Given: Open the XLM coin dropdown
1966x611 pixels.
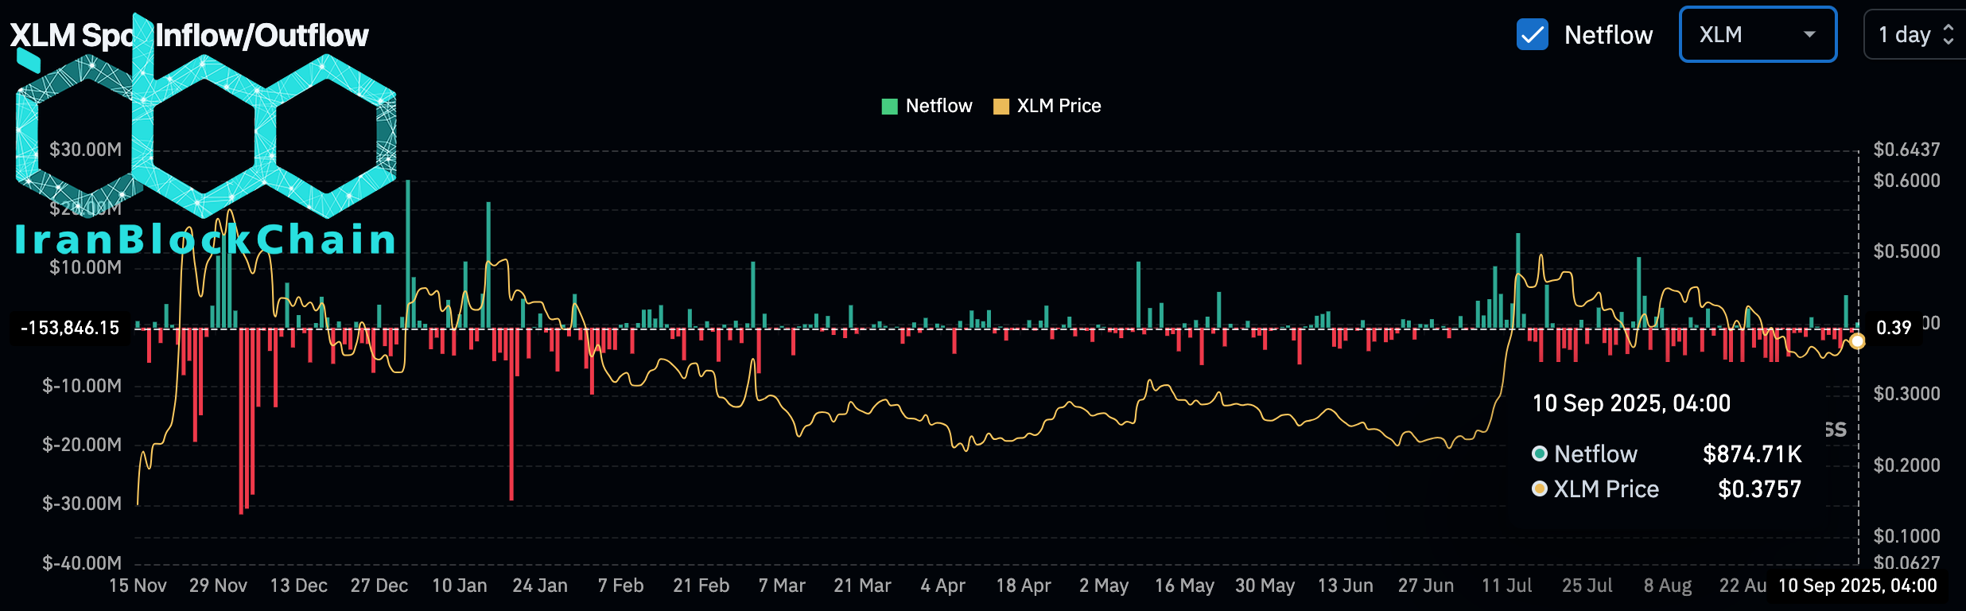Looking at the screenshot, I should point(1756,35).
